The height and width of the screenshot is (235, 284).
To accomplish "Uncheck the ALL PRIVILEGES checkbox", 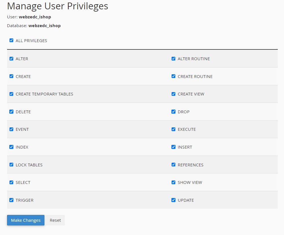I will 11,40.
